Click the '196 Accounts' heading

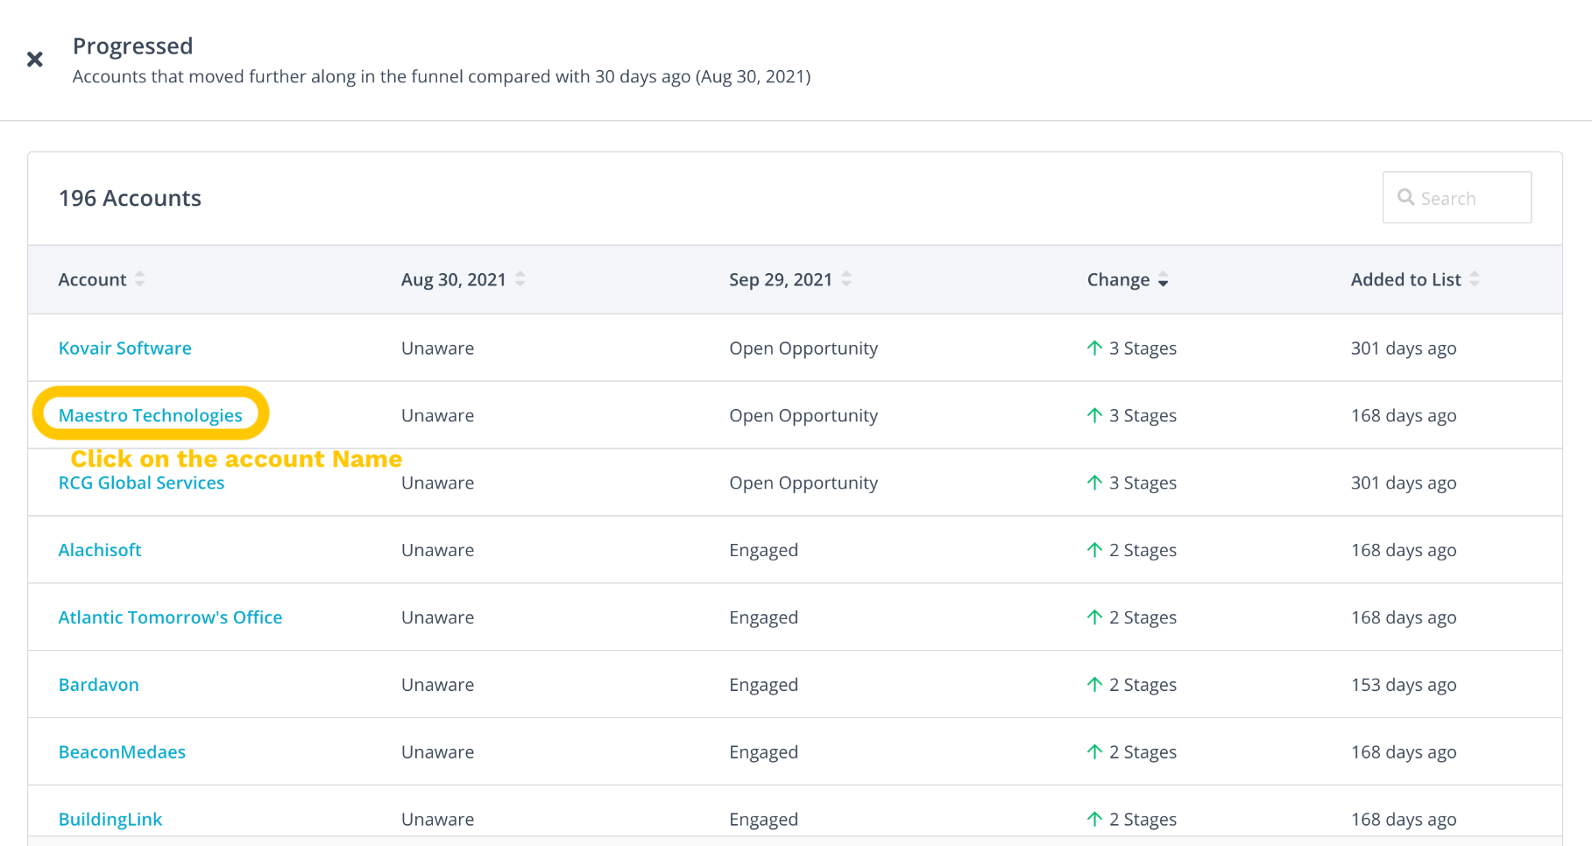(130, 198)
